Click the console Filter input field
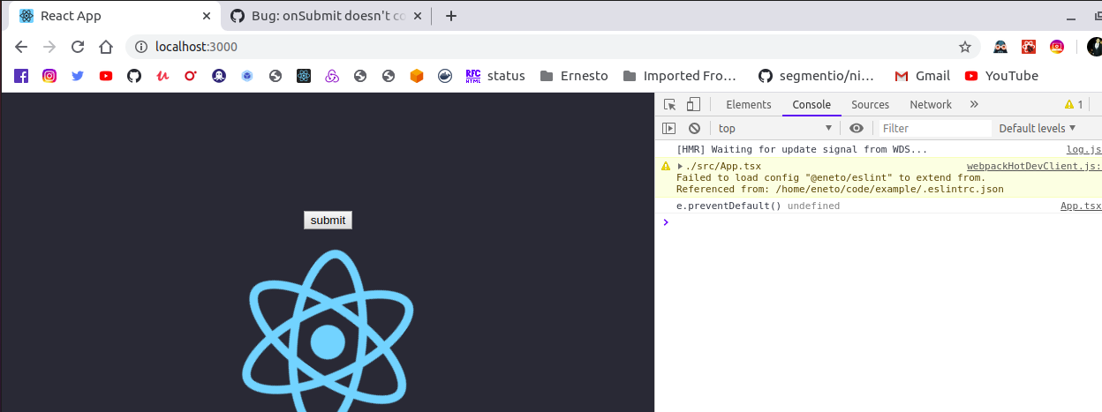This screenshot has width=1102, height=412. click(x=935, y=128)
